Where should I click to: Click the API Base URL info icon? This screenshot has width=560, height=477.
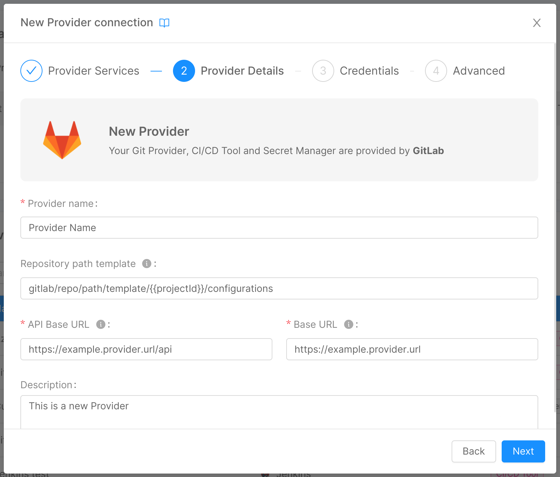click(x=101, y=324)
